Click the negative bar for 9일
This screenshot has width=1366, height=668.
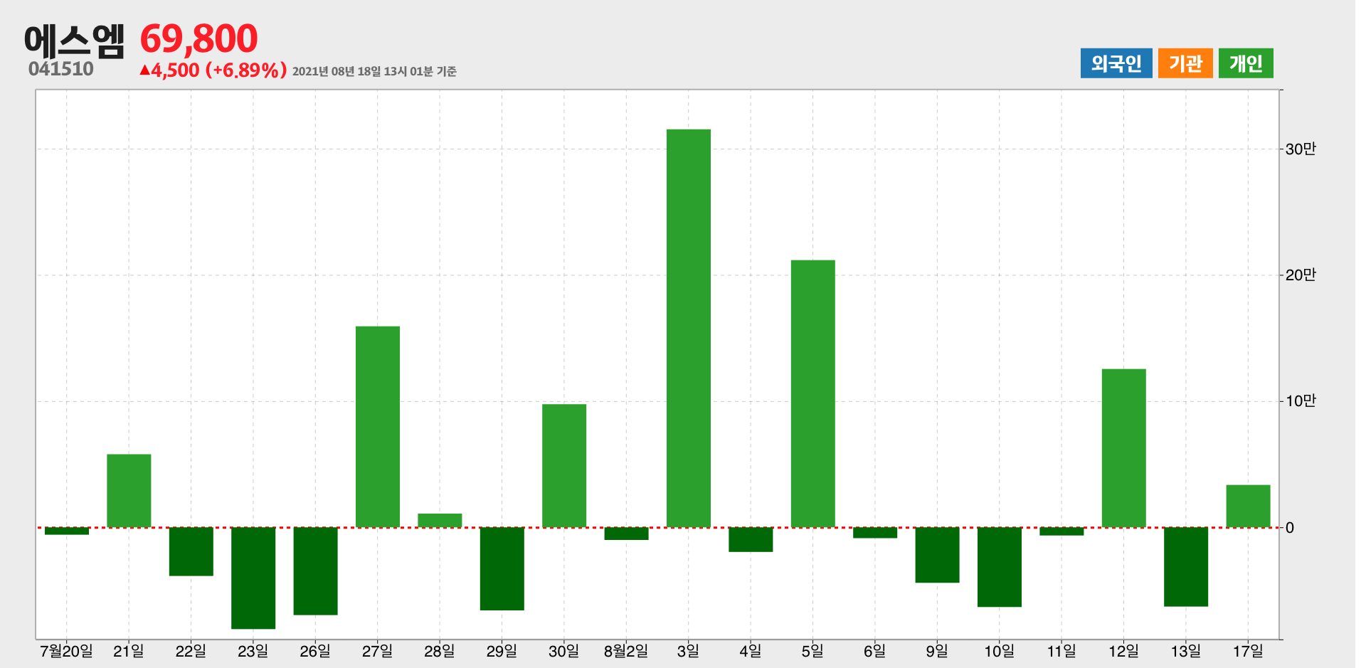pos(937,555)
